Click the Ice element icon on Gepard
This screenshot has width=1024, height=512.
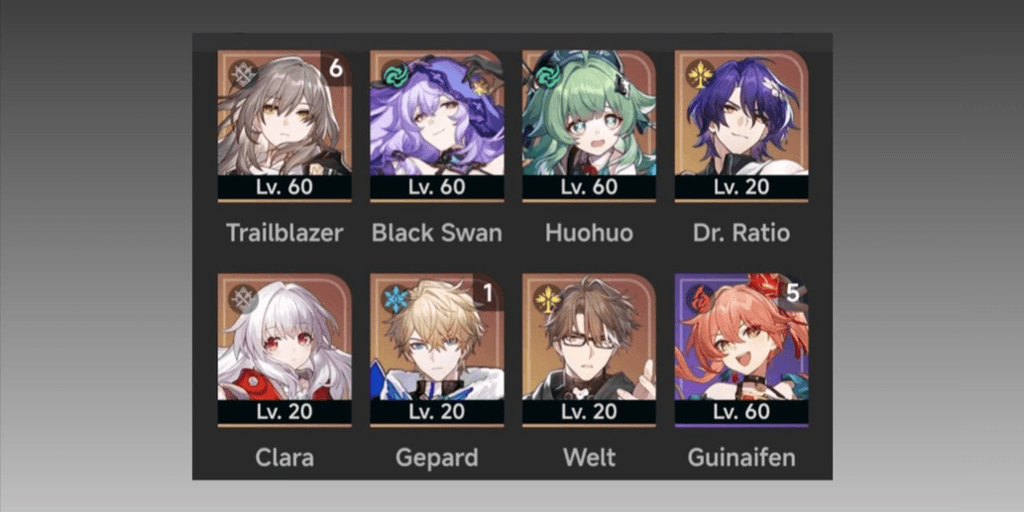coord(396,299)
